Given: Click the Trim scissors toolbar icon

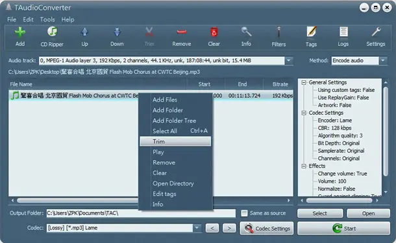Looking at the screenshot, I should pyautogui.click(x=149, y=32).
